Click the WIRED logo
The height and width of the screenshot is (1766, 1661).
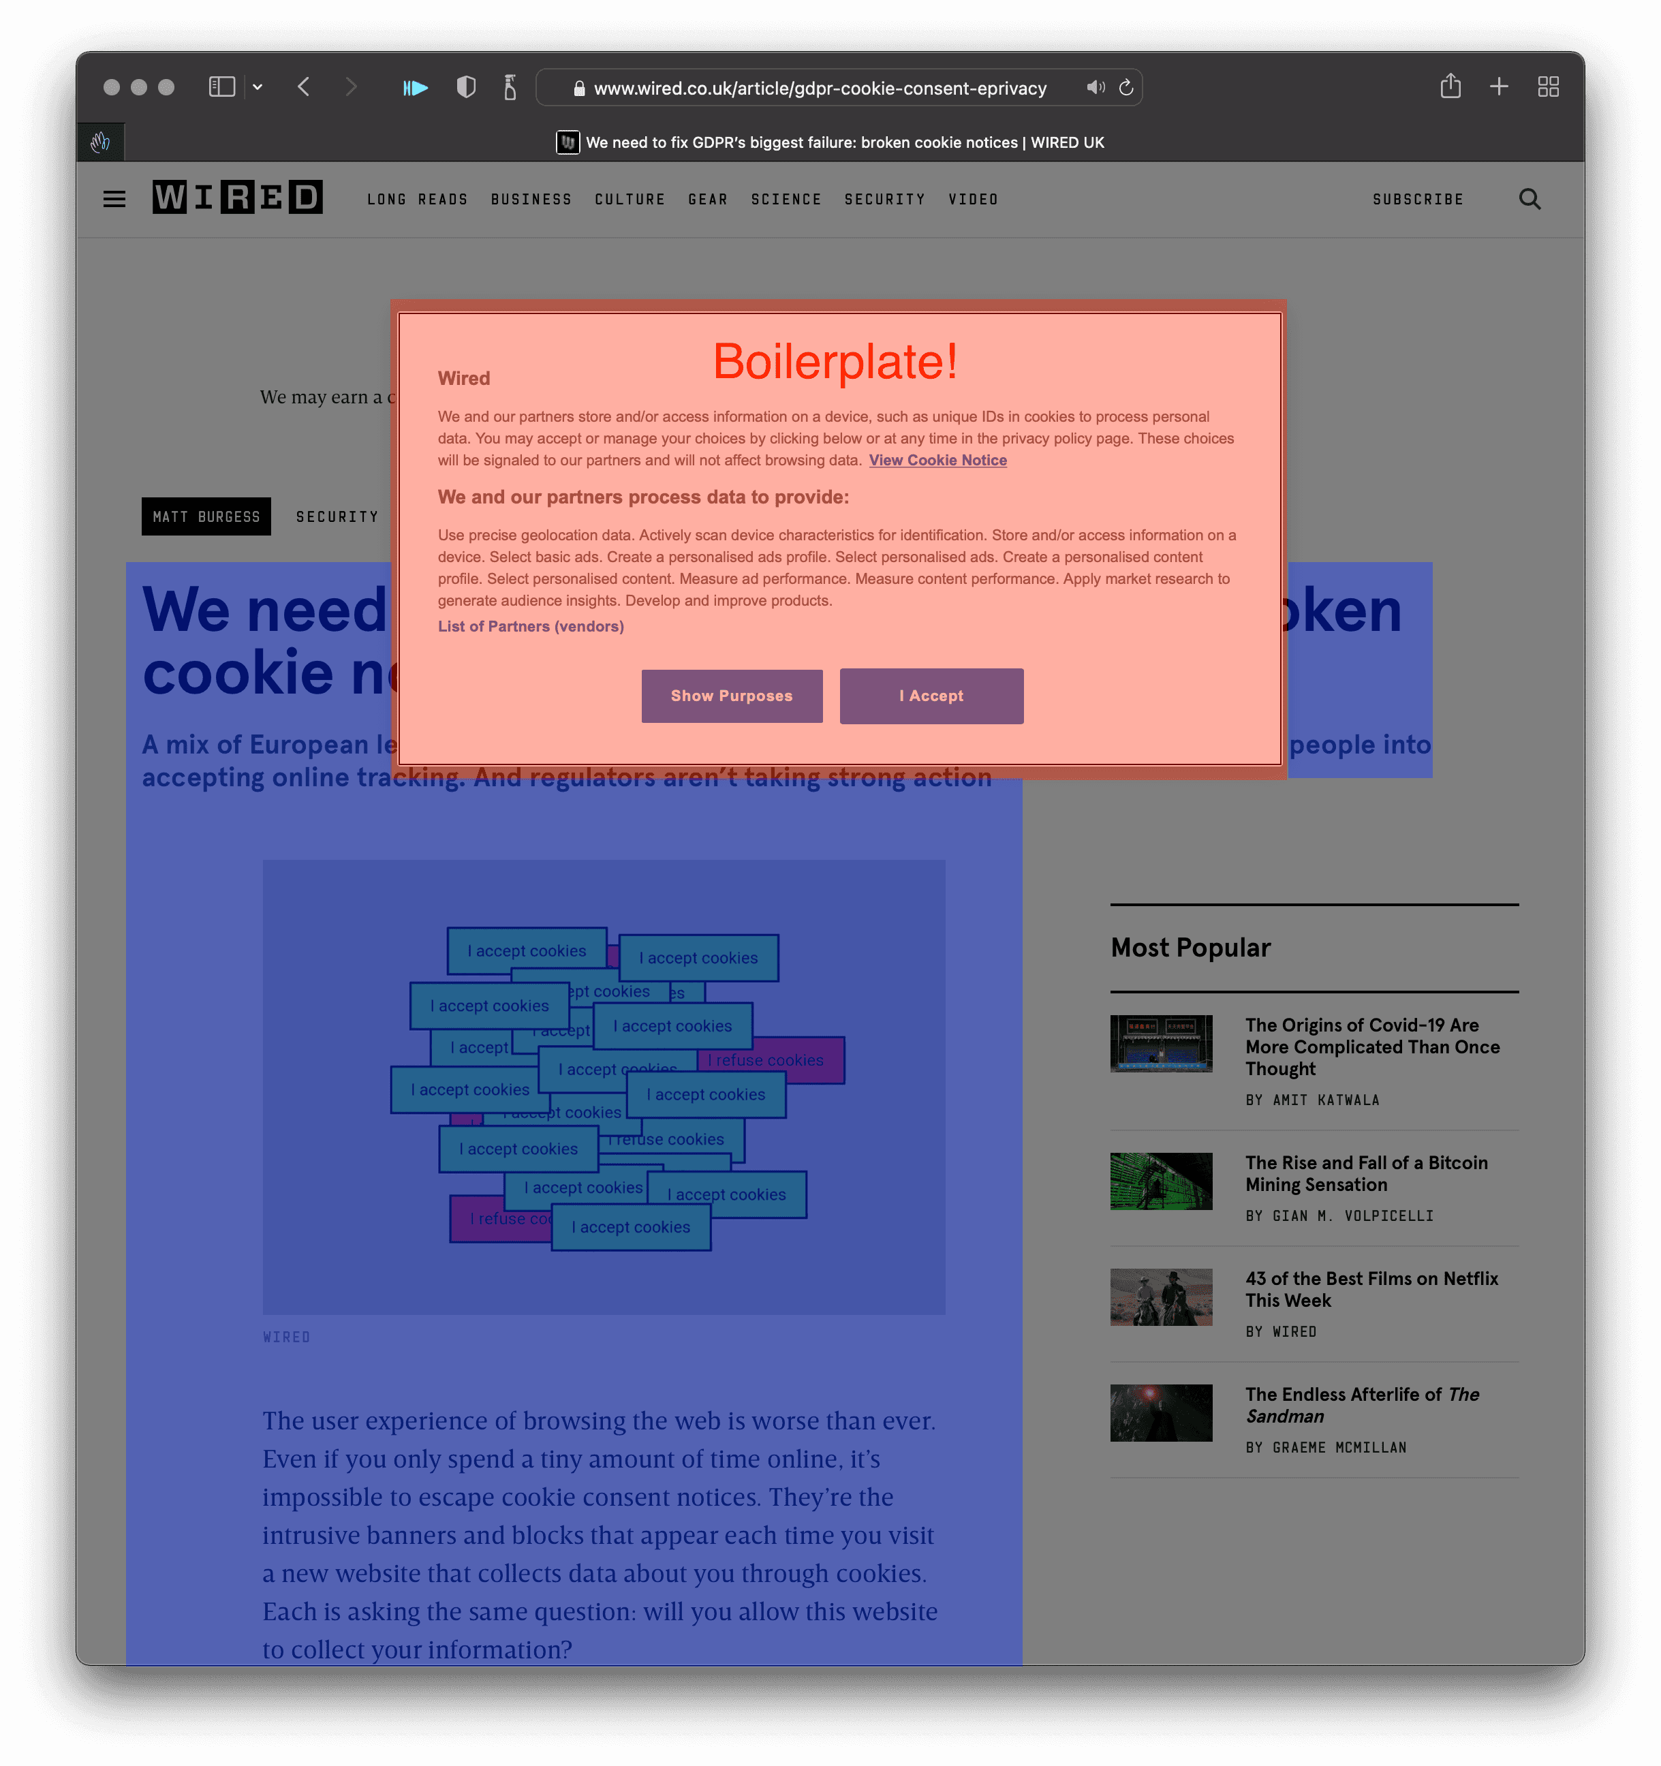[x=237, y=197]
